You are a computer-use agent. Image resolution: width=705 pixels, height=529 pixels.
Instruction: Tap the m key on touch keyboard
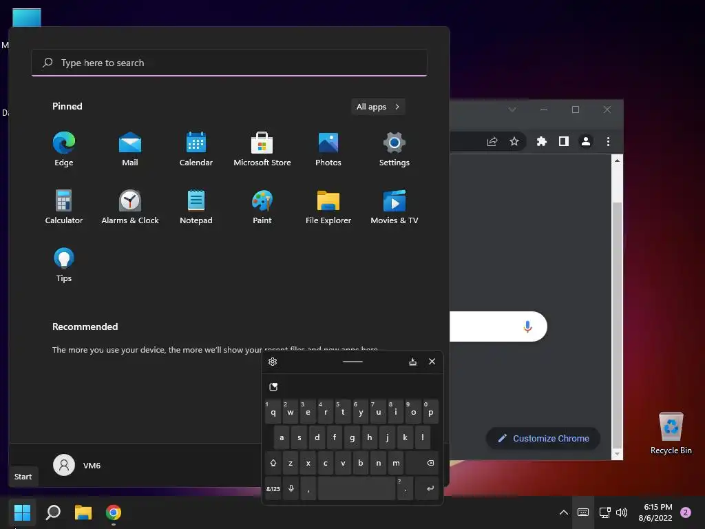pyautogui.click(x=396, y=463)
